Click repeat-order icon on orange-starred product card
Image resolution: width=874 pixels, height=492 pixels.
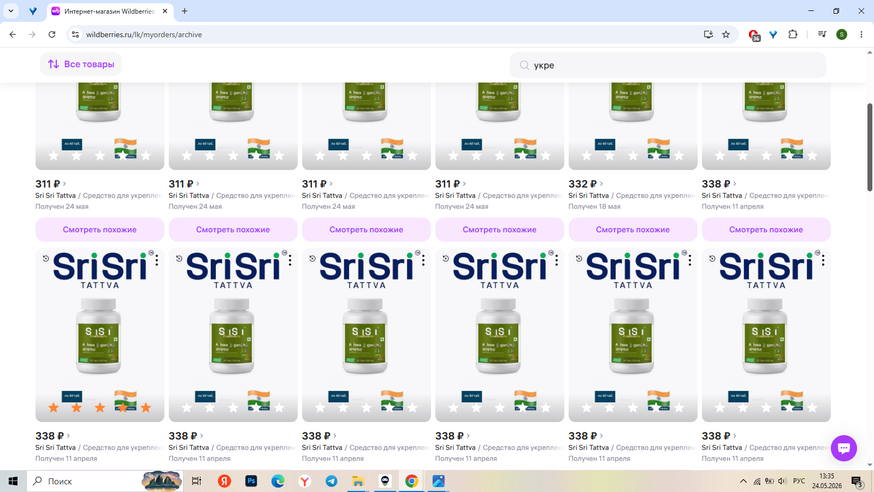point(46,259)
